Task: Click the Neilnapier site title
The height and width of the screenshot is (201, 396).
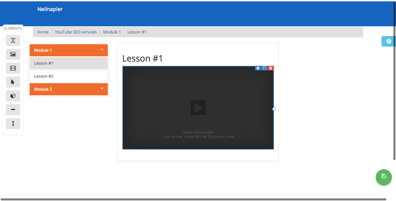Action: pyautogui.click(x=50, y=9)
